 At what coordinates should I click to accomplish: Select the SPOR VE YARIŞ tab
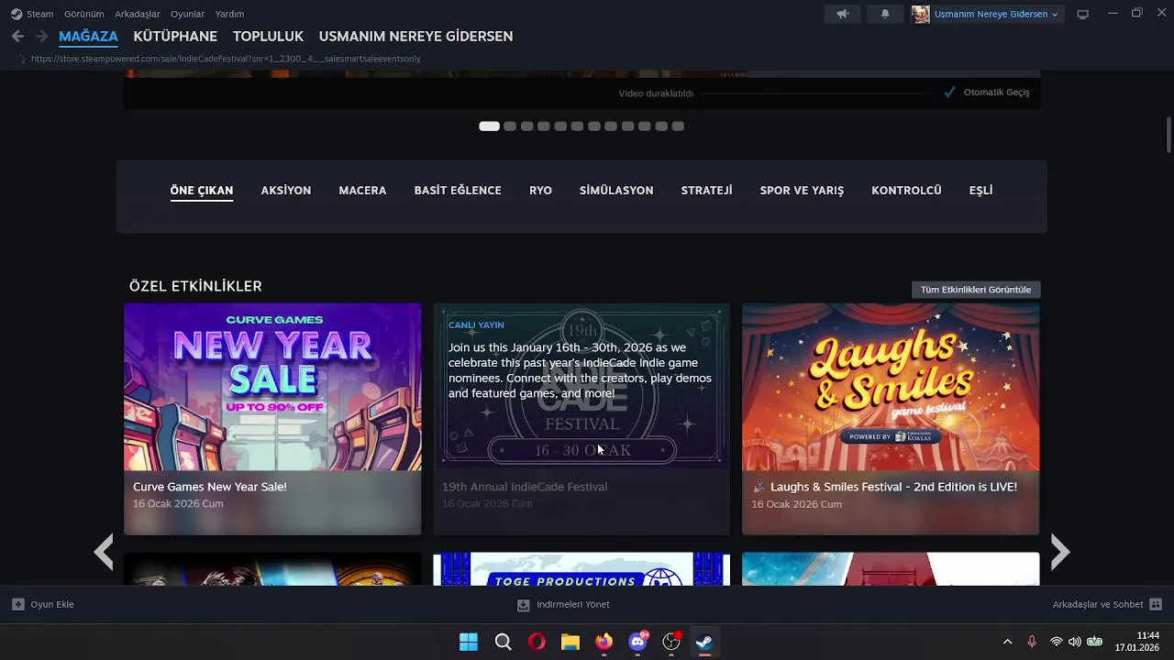coord(802,190)
